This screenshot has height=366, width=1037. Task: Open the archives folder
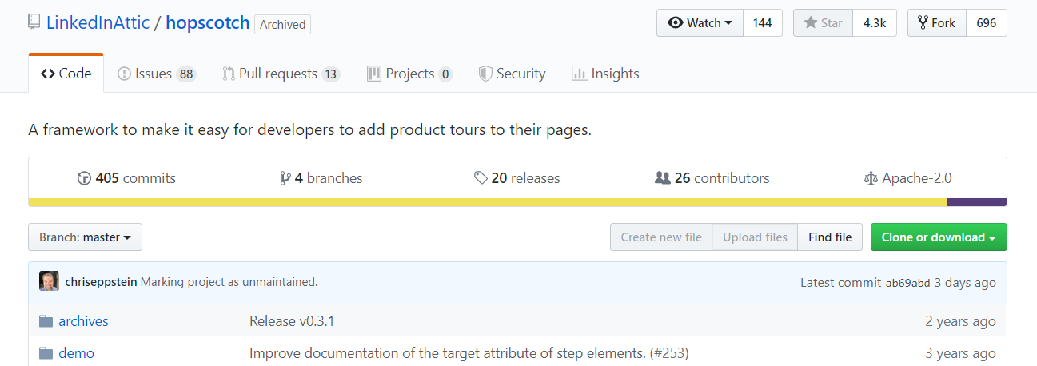(83, 321)
